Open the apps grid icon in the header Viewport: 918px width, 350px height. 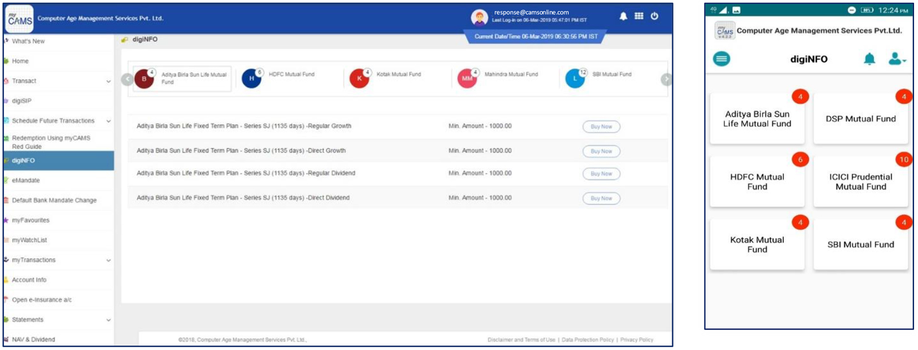(639, 16)
